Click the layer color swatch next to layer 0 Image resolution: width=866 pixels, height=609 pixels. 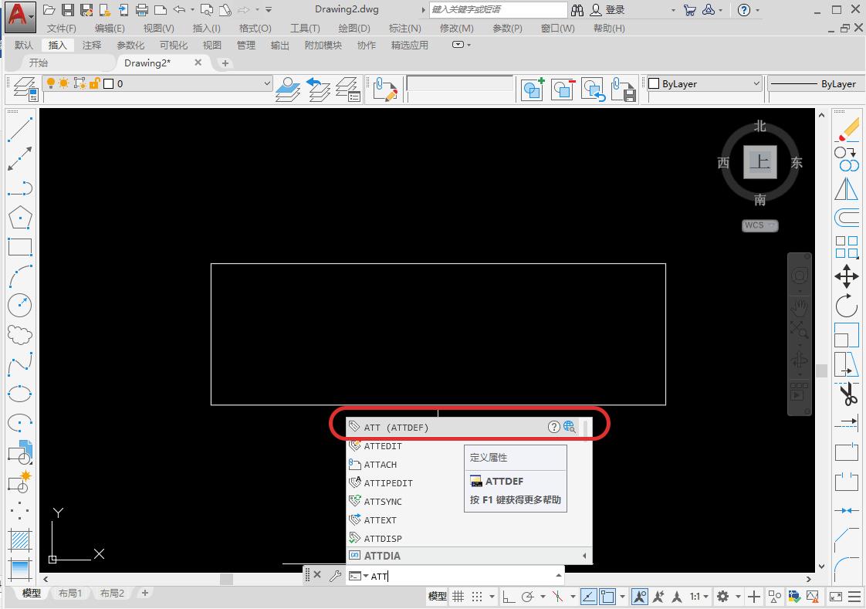(109, 83)
